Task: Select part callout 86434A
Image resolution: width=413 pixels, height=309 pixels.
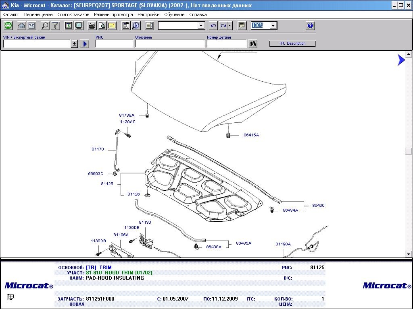Action: [290, 210]
